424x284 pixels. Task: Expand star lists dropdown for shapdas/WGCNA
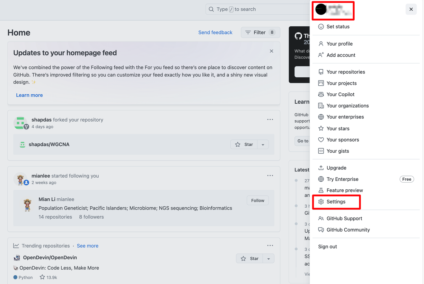(x=263, y=144)
